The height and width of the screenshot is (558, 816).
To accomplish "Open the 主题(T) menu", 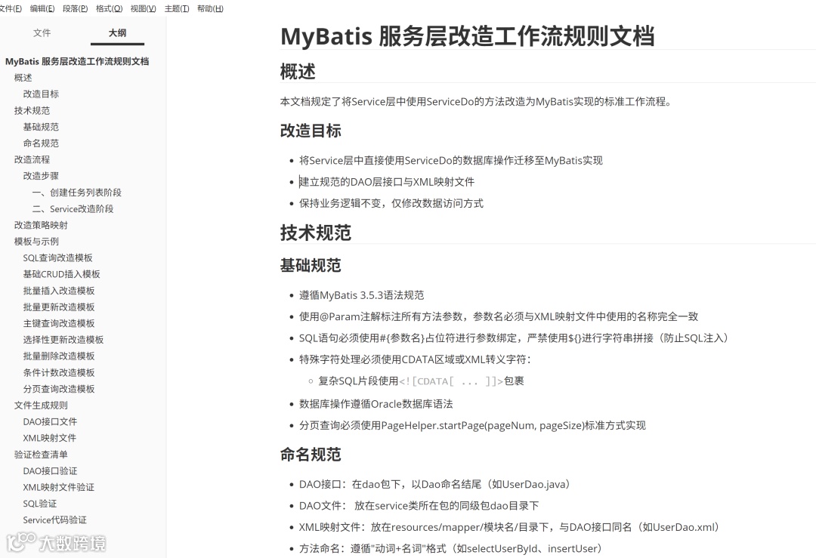I will 177,8.
